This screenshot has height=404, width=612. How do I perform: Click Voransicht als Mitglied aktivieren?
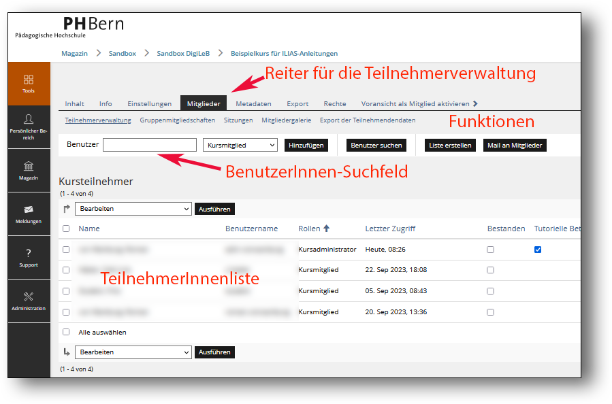click(415, 104)
